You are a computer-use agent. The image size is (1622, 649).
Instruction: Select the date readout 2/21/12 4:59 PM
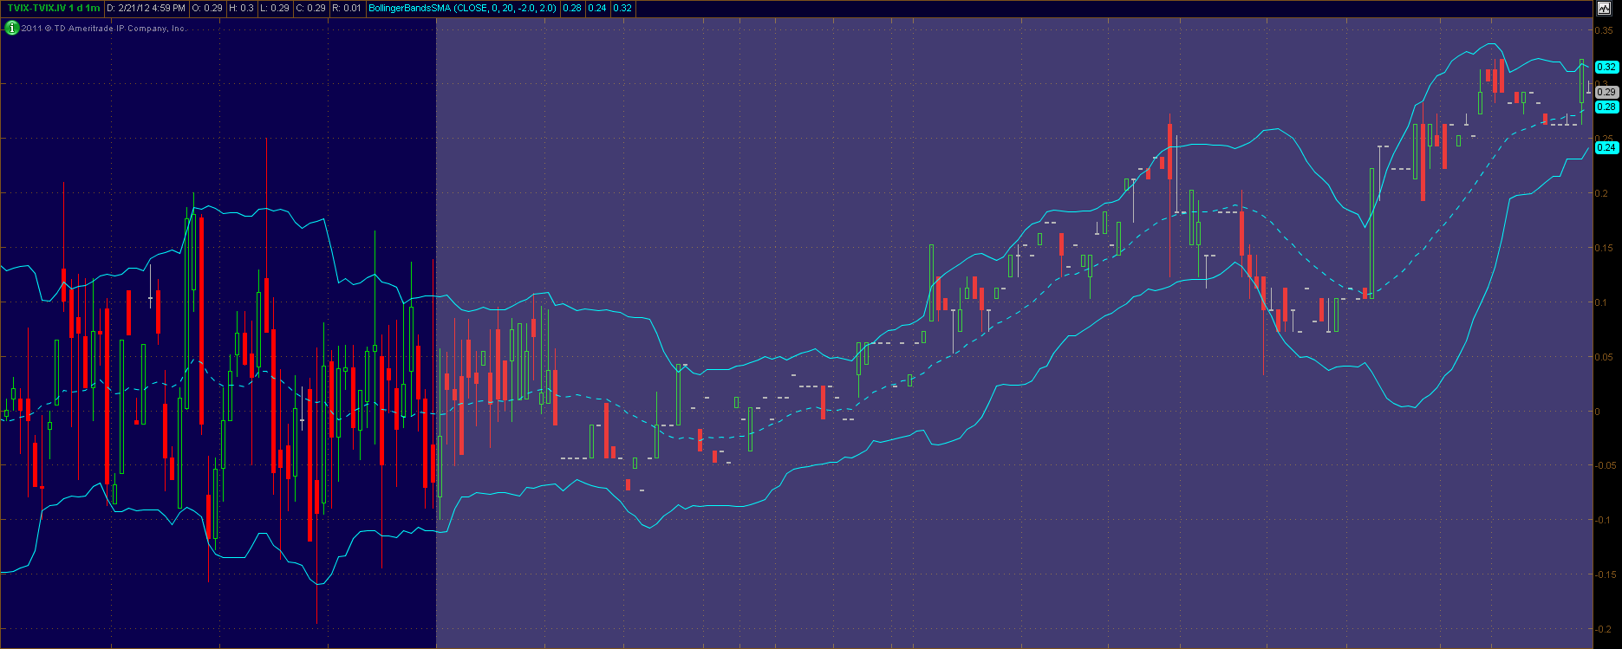[146, 8]
